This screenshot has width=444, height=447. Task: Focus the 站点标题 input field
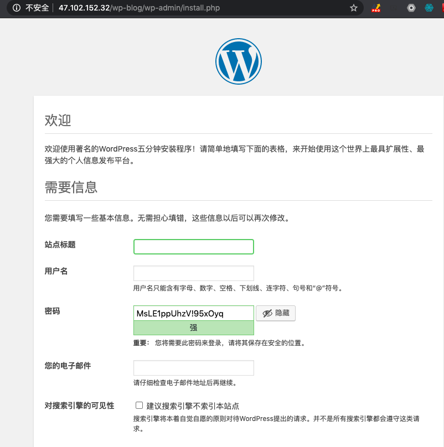193,247
